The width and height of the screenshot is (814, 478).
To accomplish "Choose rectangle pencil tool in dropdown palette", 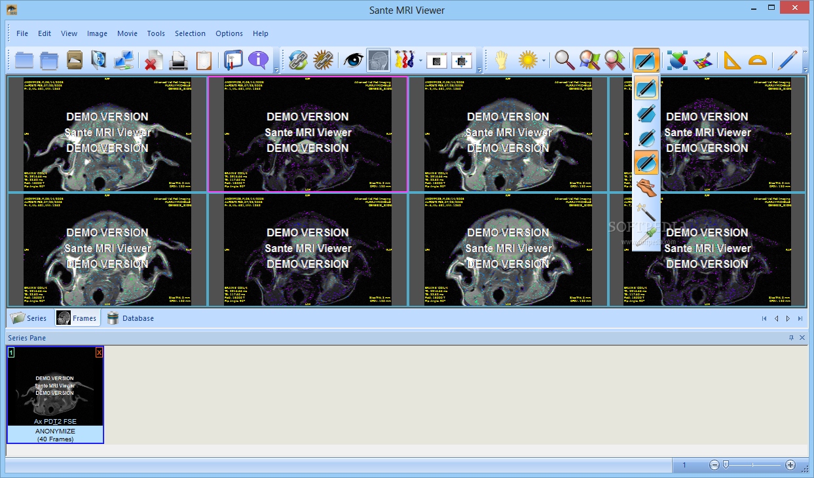I will [x=646, y=88].
